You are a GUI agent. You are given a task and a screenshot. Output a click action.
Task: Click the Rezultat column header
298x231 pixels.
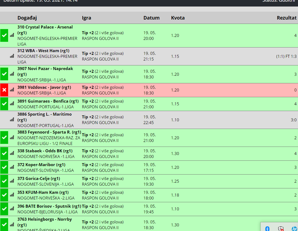tap(287, 18)
